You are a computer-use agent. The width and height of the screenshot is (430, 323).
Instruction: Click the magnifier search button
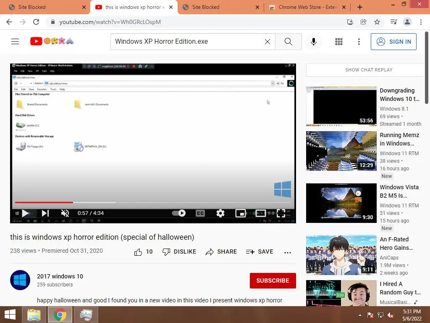[288, 42]
